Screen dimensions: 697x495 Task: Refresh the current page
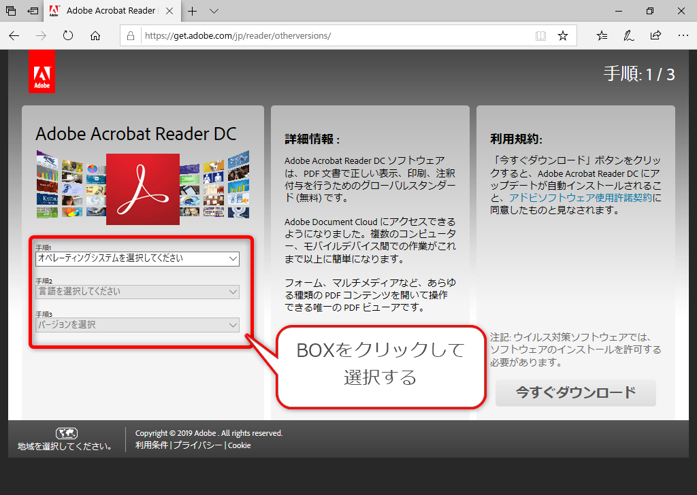(x=68, y=35)
